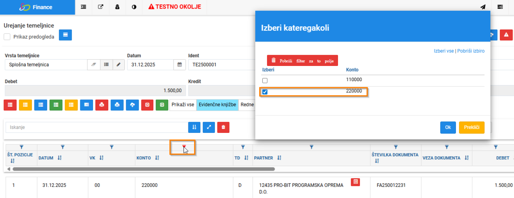The image size is (514, 198).
Task: Open the filter for Št. pozicije column
Action: tap(21, 147)
